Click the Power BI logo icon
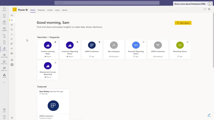 pos(15,10)
